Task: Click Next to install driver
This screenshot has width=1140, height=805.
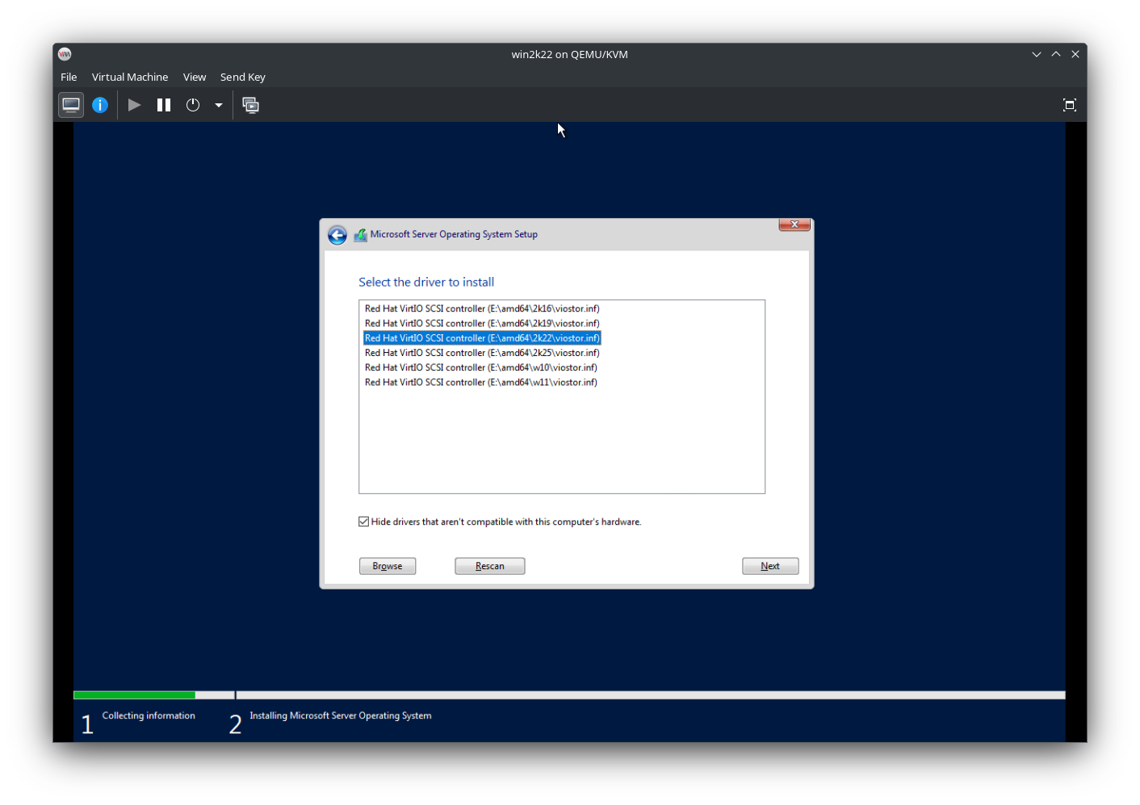Action: (770, 566)
